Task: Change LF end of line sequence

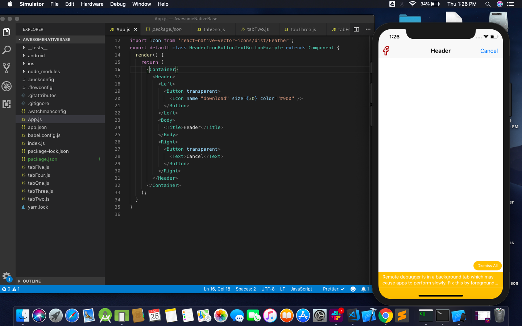Action: [x=282, y=289]
